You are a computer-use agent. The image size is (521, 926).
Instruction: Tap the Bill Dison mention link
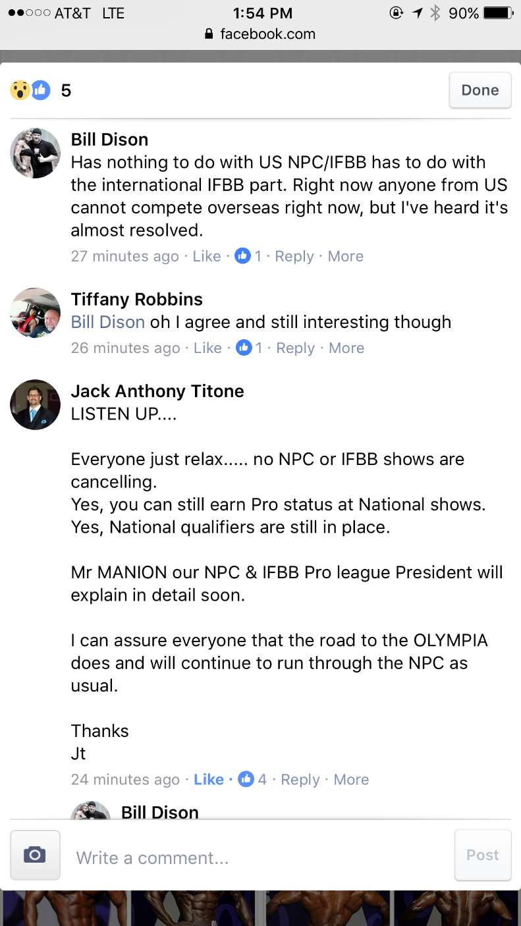pyautogui.click(x=108, y=322)
